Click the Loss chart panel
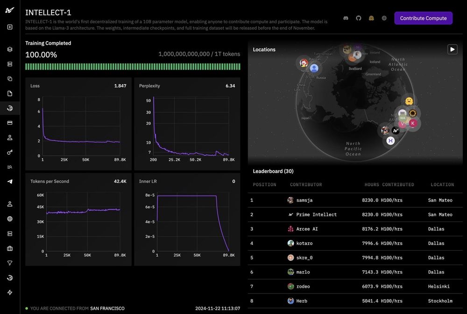Screen dimensions: 467x314 click(x=78, y=124)
